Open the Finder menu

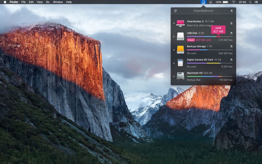[14, 2]
